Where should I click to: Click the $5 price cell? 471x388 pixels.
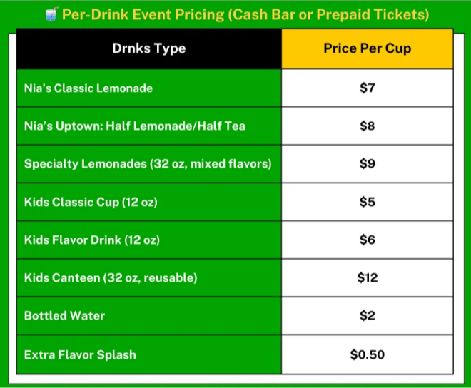pos(367,203)
